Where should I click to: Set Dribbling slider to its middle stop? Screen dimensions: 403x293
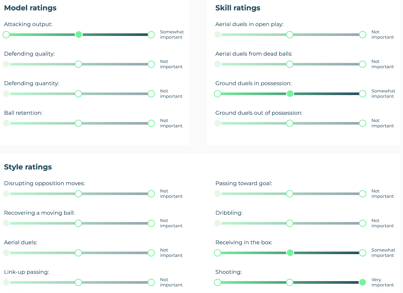[290, 223]
